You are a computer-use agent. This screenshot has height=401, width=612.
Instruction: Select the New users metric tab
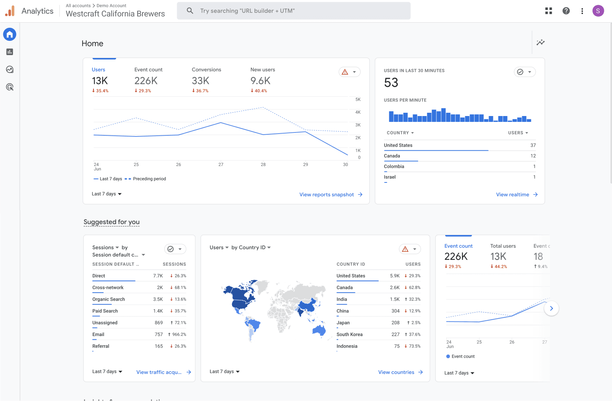pyautogui.click(x=263, y=80)
